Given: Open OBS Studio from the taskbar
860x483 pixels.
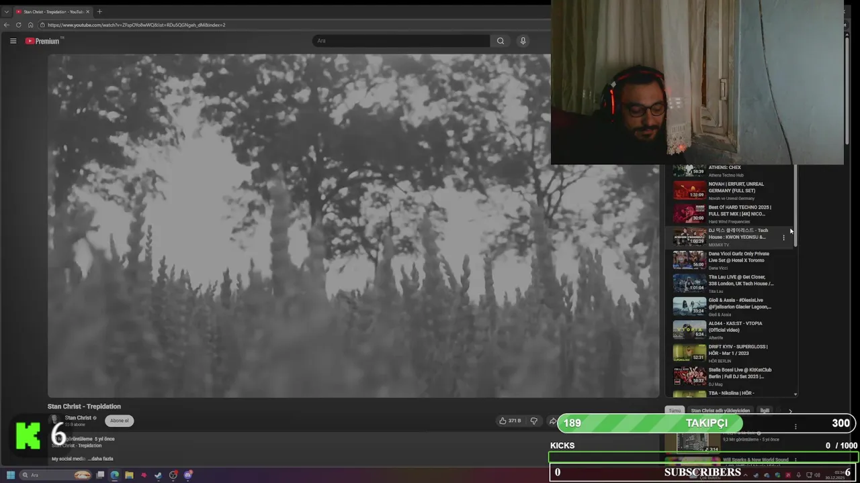Looking at the screenshot, I should pos(173,475).
